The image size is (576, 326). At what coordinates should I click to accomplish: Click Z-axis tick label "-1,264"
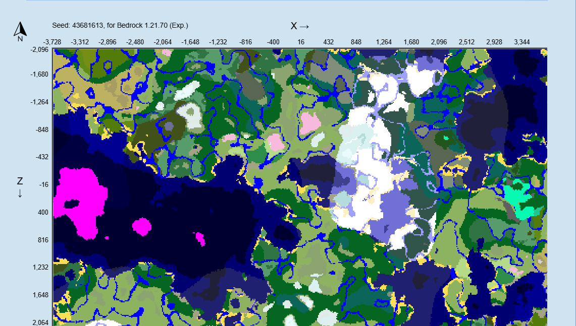pos(39,102)
